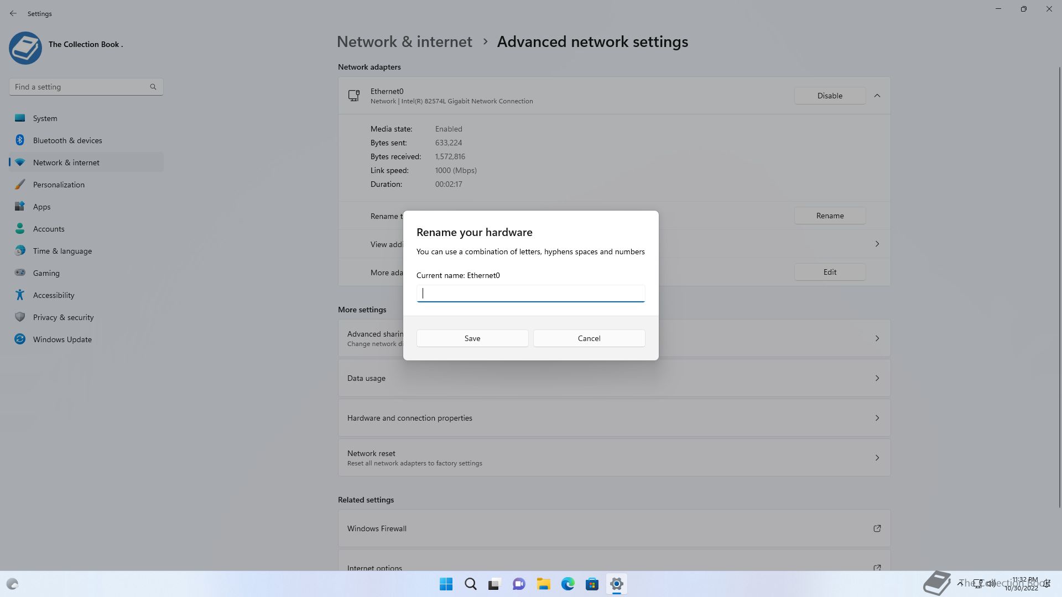Click the Bluetooth & devices icon

pyautogui.click(x=20, y=140)
